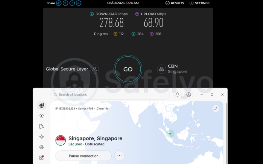The height and width of the screenshot is (164, 263).
Task: Open the apps grid sidebar icon
Action: click(x=41, y=157)
